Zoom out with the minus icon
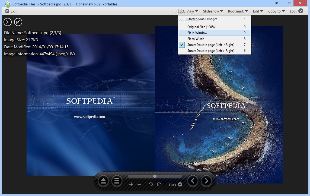 [139, 185]
